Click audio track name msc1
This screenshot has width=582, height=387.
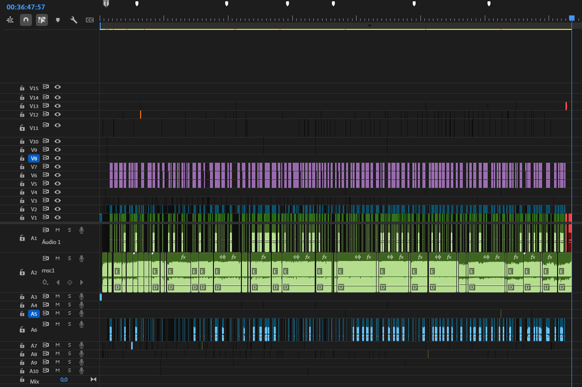point(48,270)
